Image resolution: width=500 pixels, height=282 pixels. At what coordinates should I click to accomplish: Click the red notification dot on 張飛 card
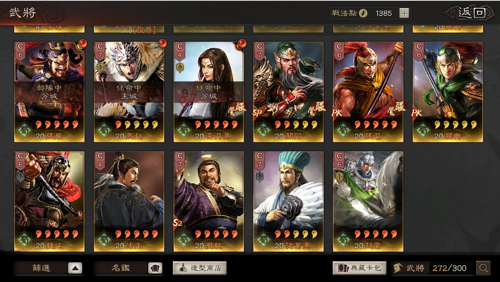pos(83,43)
